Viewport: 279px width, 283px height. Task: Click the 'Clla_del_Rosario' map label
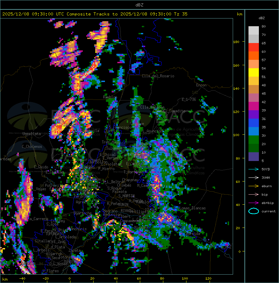click(x=158, y=76)
